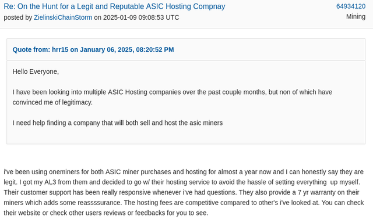The image size is (373, 219).
Task: Open post ID 64934120 link
Action: click(x=351, y=6)
